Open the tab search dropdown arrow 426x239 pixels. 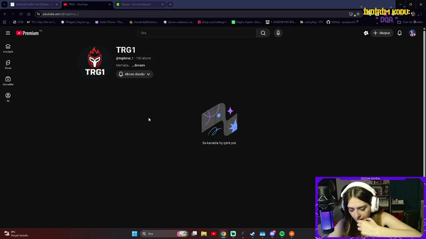click(x=4, y=4)
